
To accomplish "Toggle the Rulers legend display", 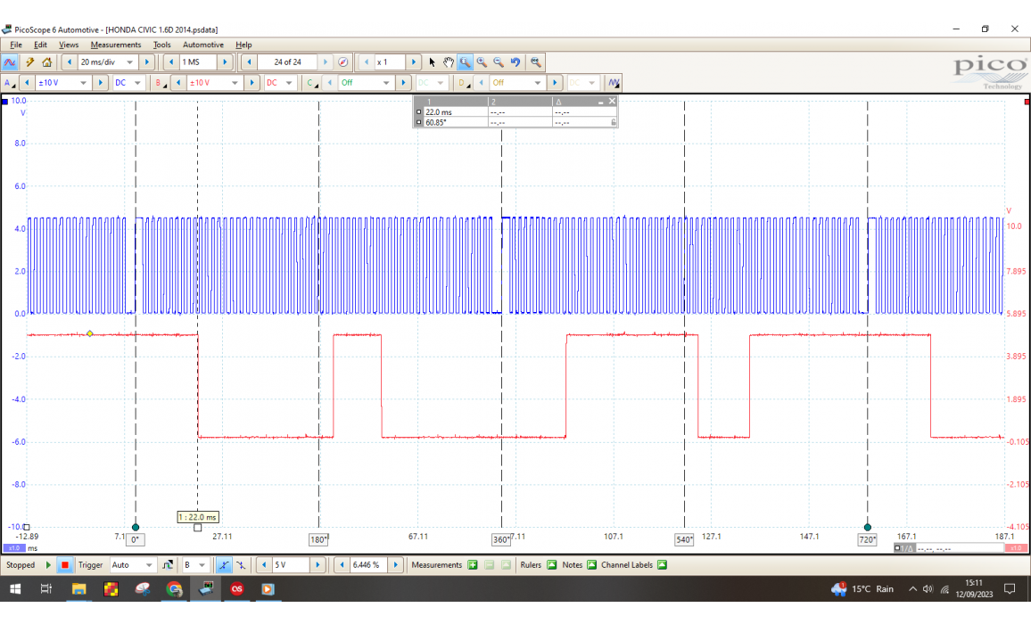I will [551, 565].
